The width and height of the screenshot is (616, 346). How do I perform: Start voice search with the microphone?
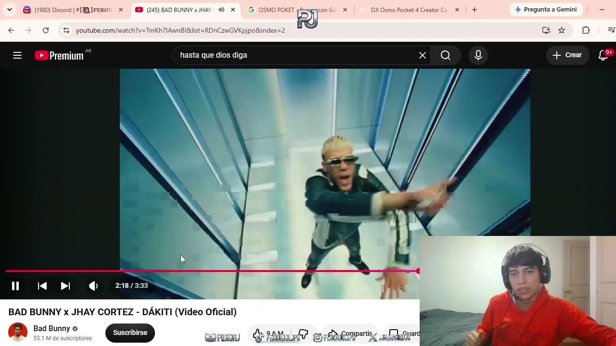(x=478, y=55)
